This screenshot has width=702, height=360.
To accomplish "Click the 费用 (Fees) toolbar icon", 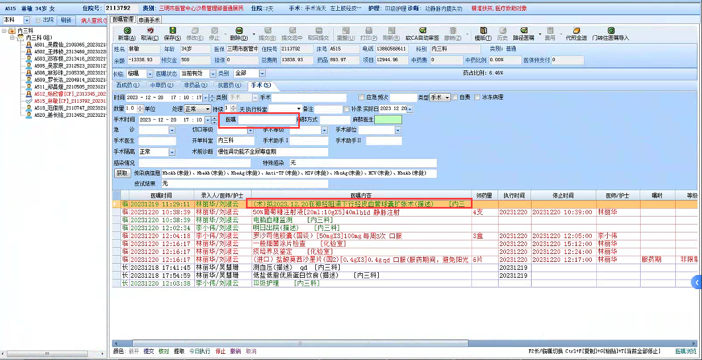I will point(550,31).
